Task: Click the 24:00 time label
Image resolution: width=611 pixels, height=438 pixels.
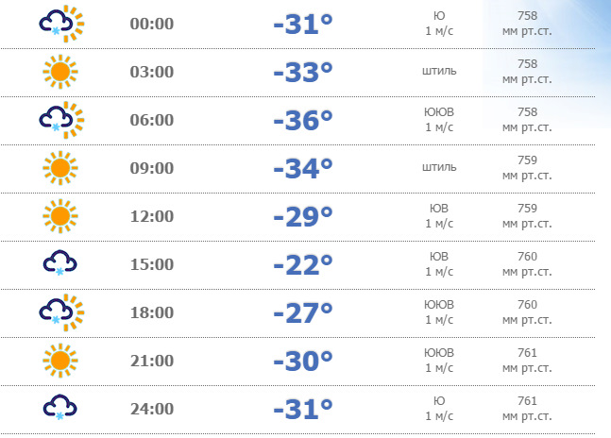Action: pos(152,409)
